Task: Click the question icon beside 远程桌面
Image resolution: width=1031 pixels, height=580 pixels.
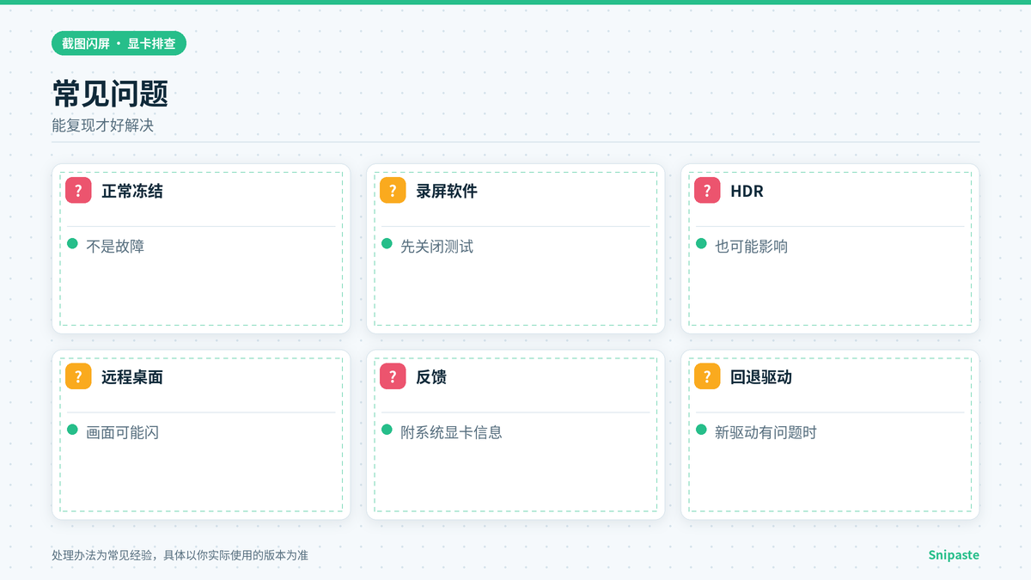Action: click(x=78, y=376)
